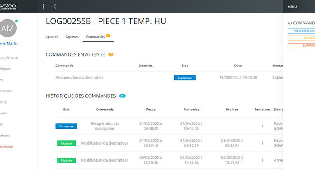Click the pending commands count badge

click(111, 54)
